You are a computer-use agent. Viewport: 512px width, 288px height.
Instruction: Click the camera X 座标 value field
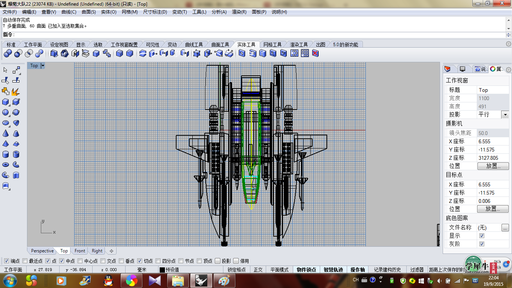coord(493,141)
